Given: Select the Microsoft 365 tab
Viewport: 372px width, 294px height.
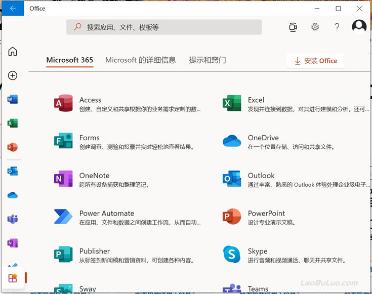Looking at the screenshot, I should coord(70,60).
